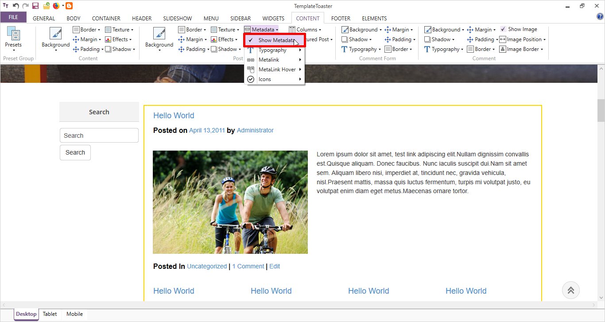Click the Save disk icon
This screenshot has height=322, width=605.
[x=35, y=6]
